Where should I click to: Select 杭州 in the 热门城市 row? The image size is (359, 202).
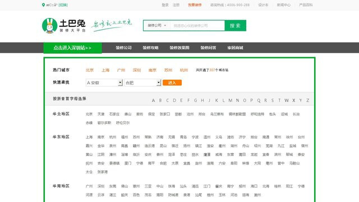184,70
